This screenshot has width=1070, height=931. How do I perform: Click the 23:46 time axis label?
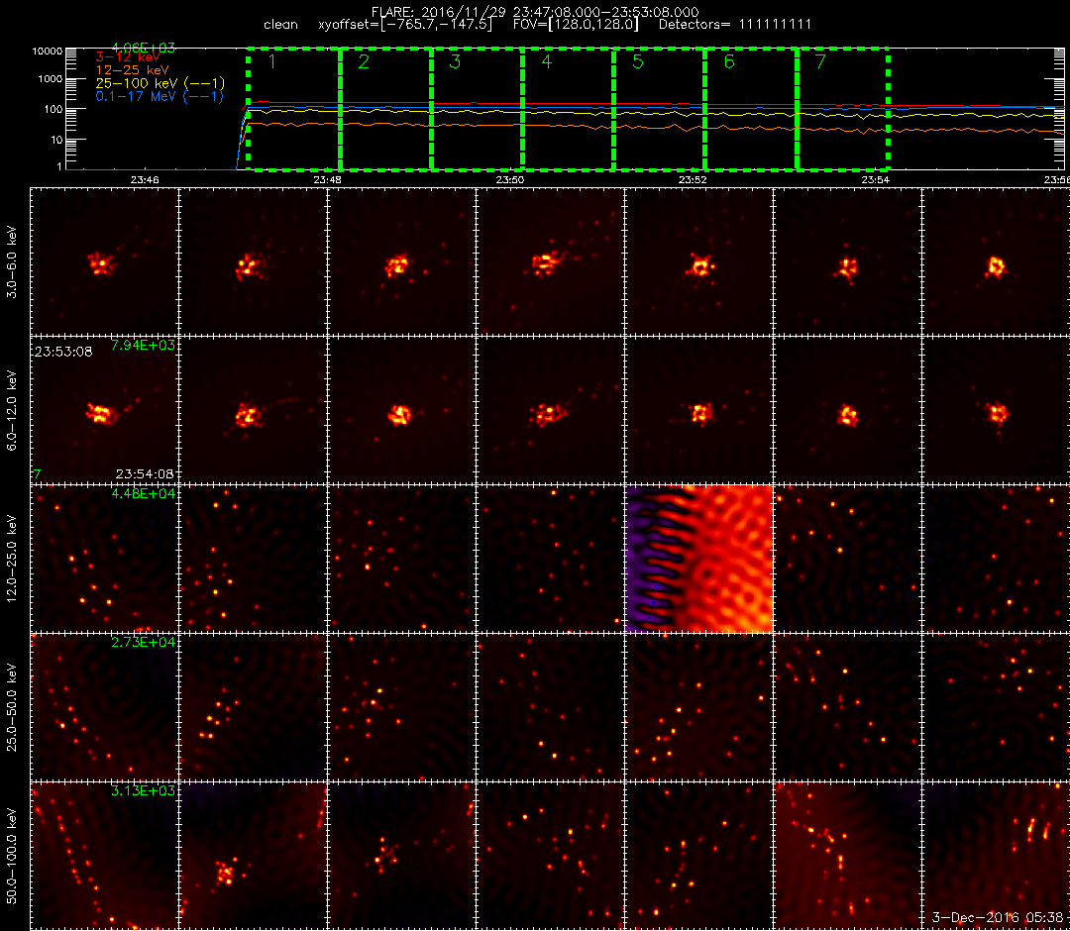click(x=145, y=180)
